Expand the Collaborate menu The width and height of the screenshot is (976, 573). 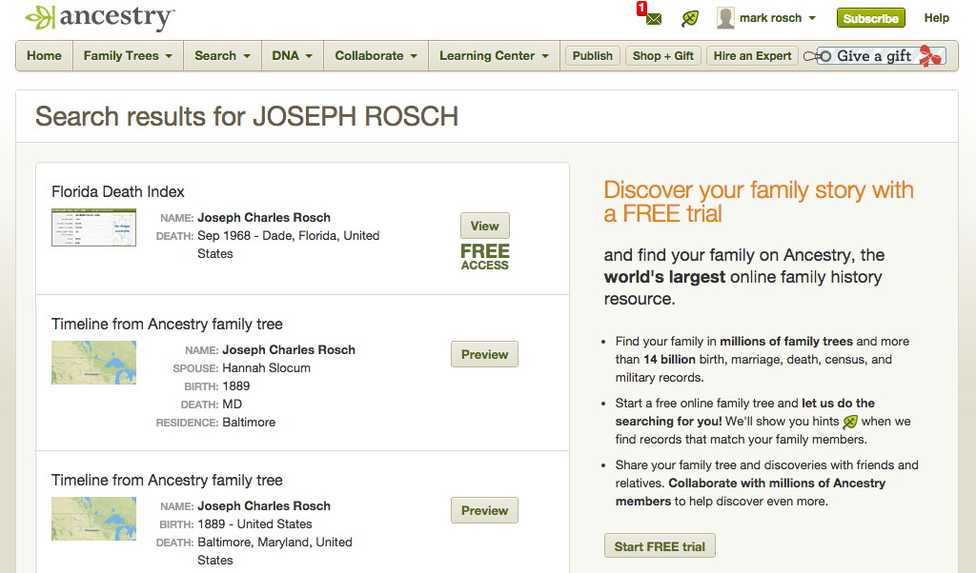click(x=376, y=56)
